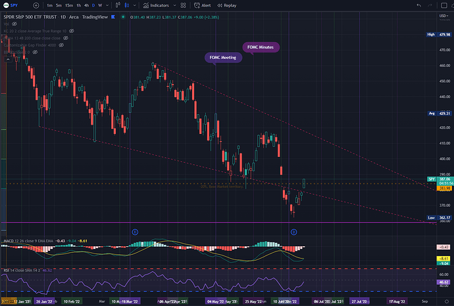Click the 25 May '22 date marker
This screenshot has height=306, width=454.
coord(253,301)
